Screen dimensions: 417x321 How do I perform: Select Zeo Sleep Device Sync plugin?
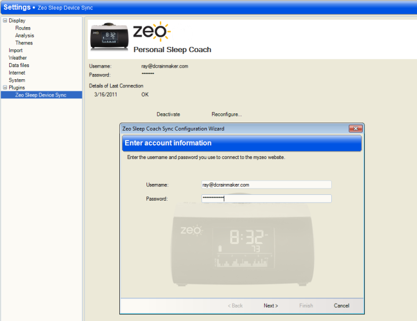pos(41,95)
